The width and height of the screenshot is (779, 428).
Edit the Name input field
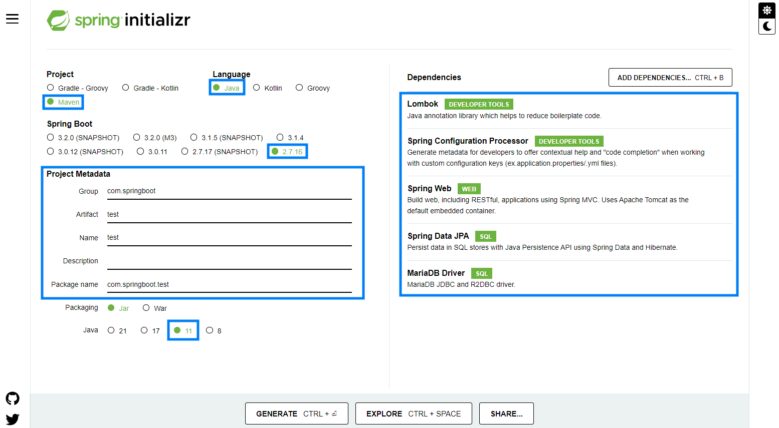[230, 238]
